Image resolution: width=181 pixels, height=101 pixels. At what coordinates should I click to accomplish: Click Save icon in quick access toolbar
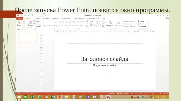21,15
